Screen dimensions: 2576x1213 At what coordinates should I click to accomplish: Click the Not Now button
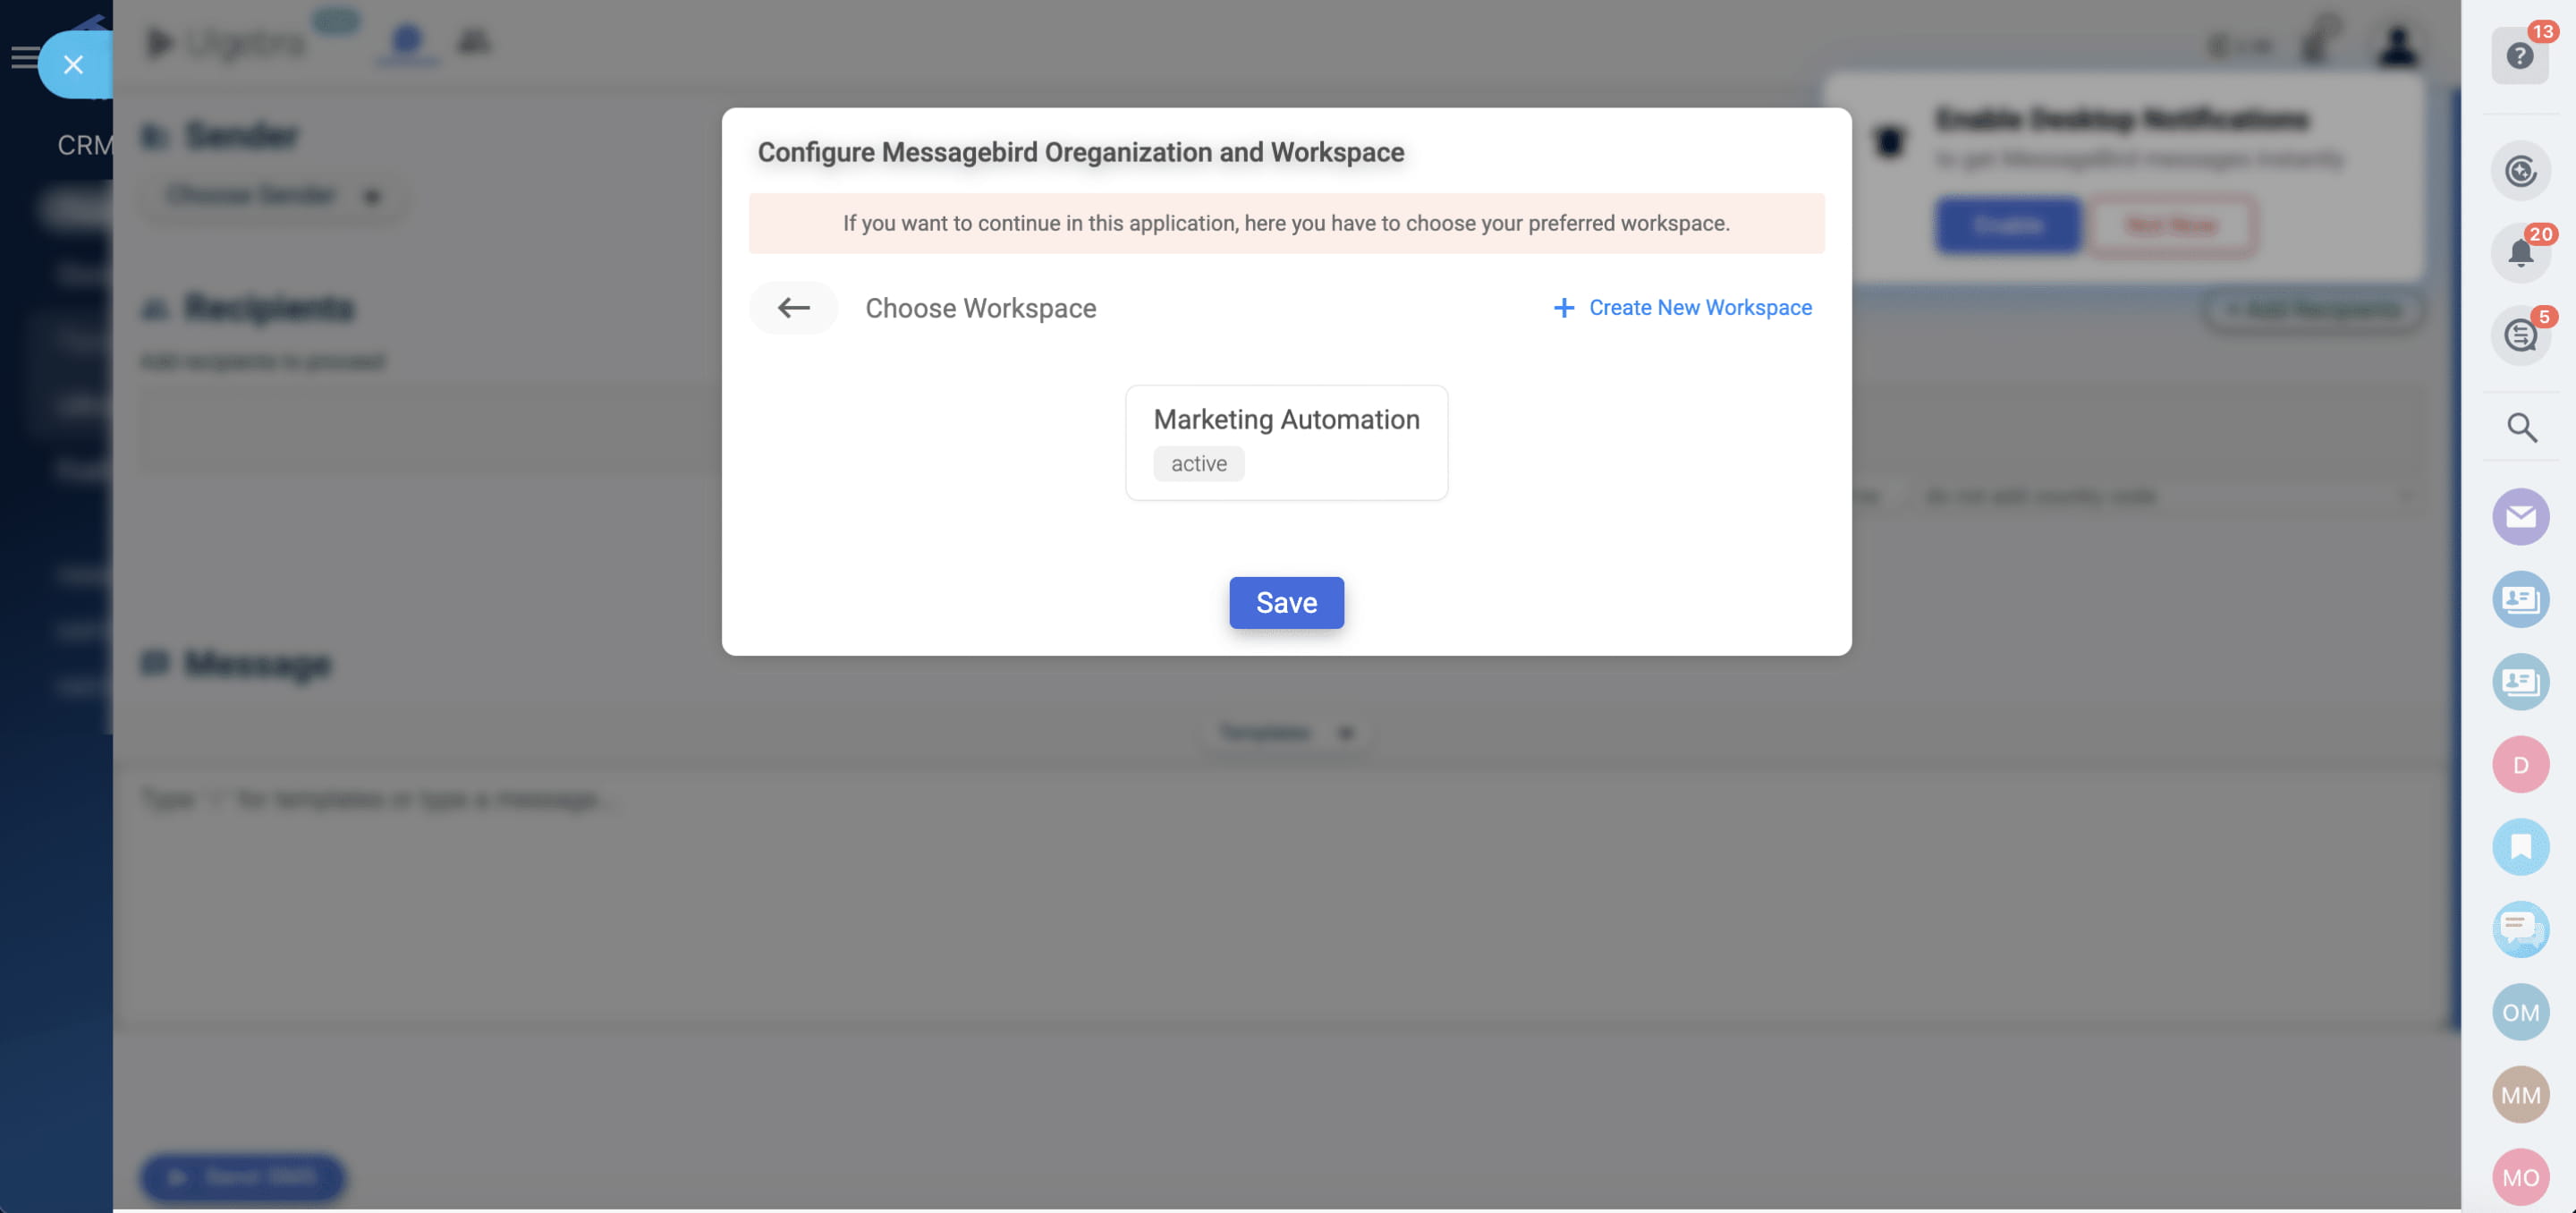coord(2171,225)
